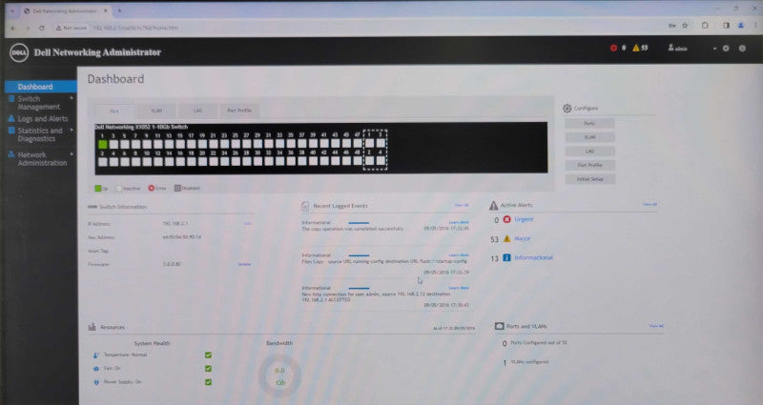Open the browser extensions puzzle icon
This screenshot has height=405, width=763.
(x=705, y=26)
